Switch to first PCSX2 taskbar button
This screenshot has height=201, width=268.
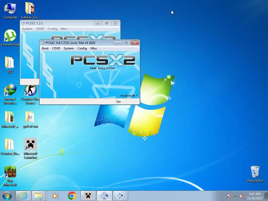[104, 196]
